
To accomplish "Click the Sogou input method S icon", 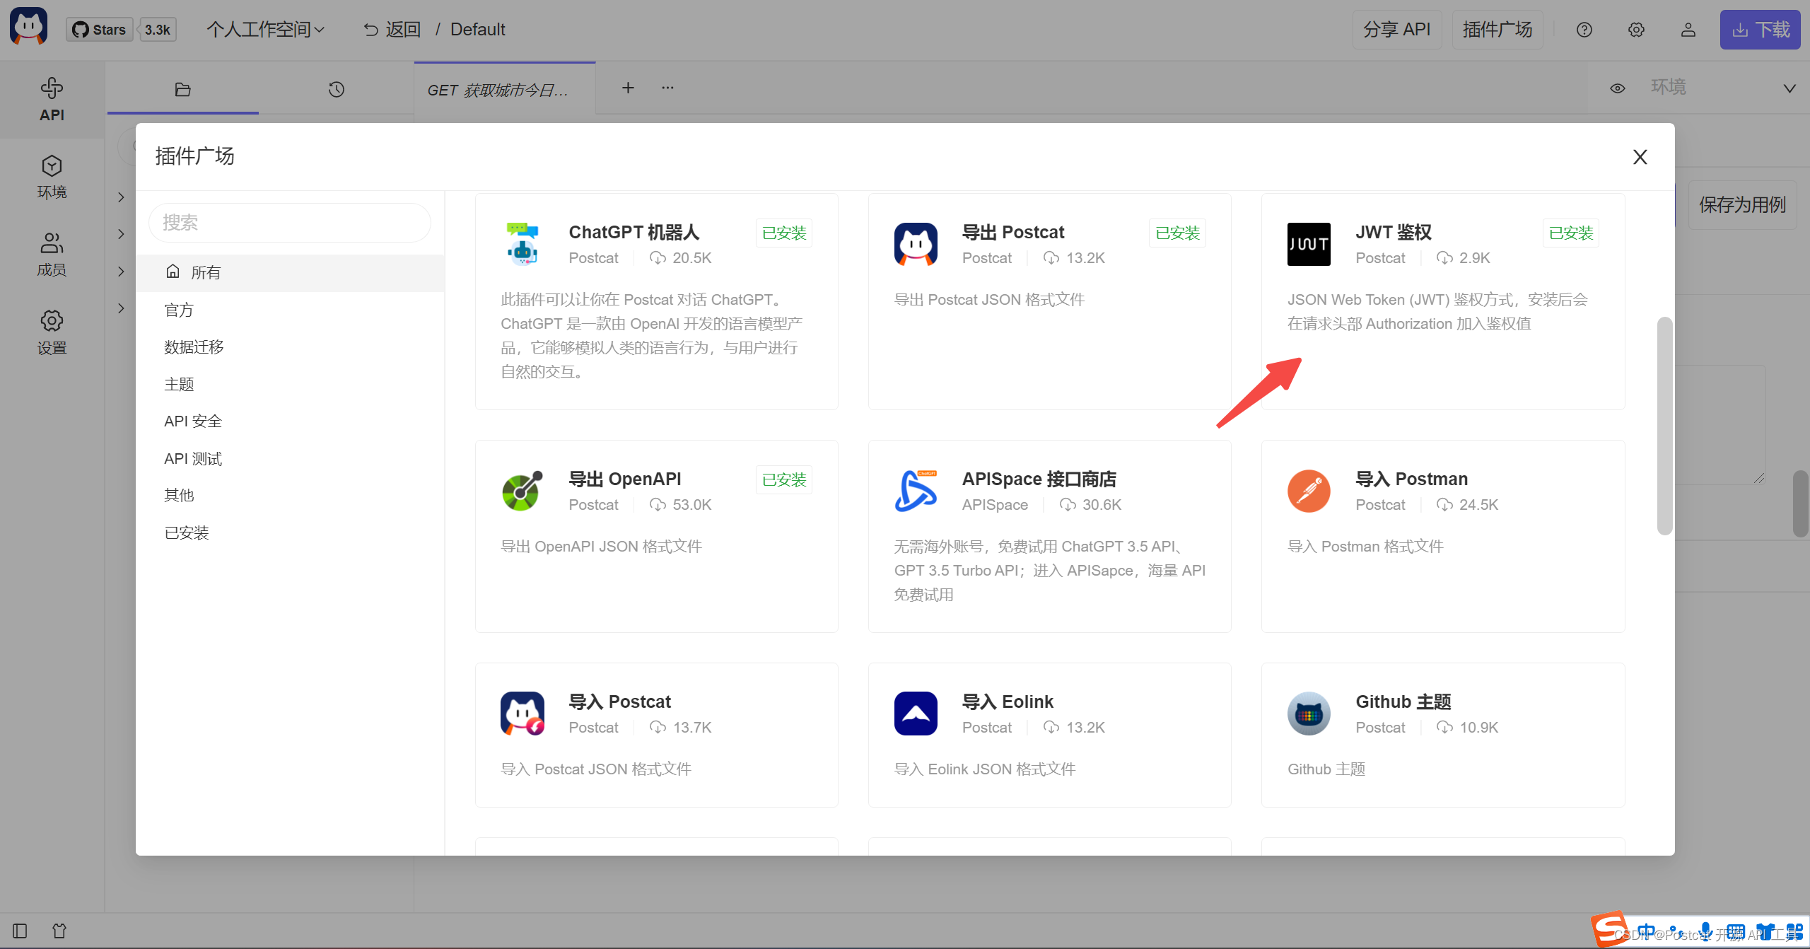I will [x=1611, y=929].
